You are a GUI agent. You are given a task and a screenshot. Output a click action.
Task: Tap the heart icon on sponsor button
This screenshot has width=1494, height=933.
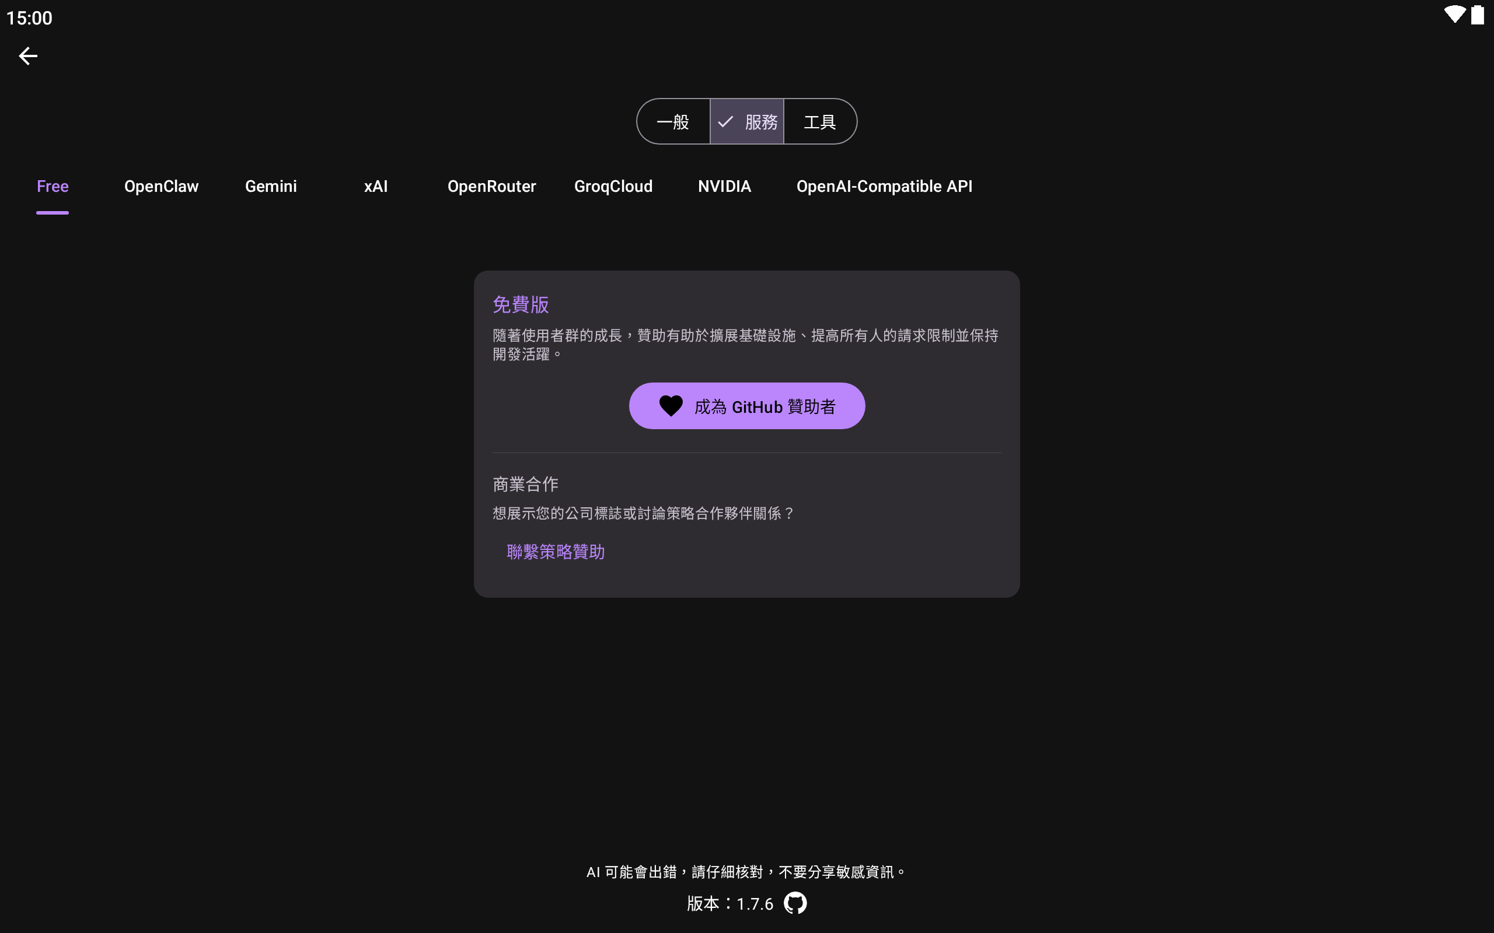click(671, 406)
